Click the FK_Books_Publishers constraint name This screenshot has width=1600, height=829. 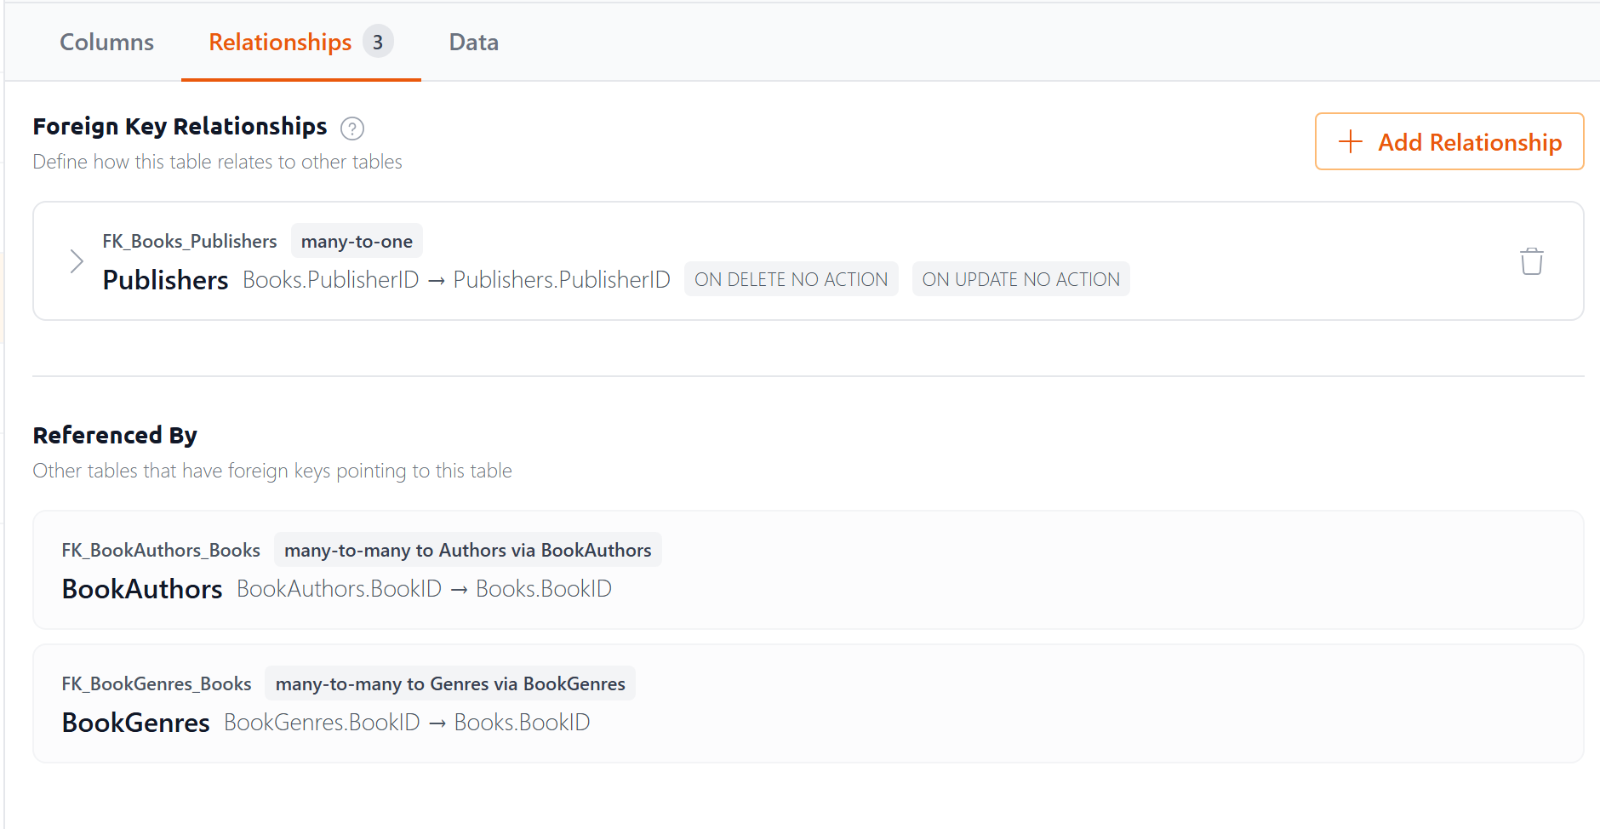click(x=190, y=241)
